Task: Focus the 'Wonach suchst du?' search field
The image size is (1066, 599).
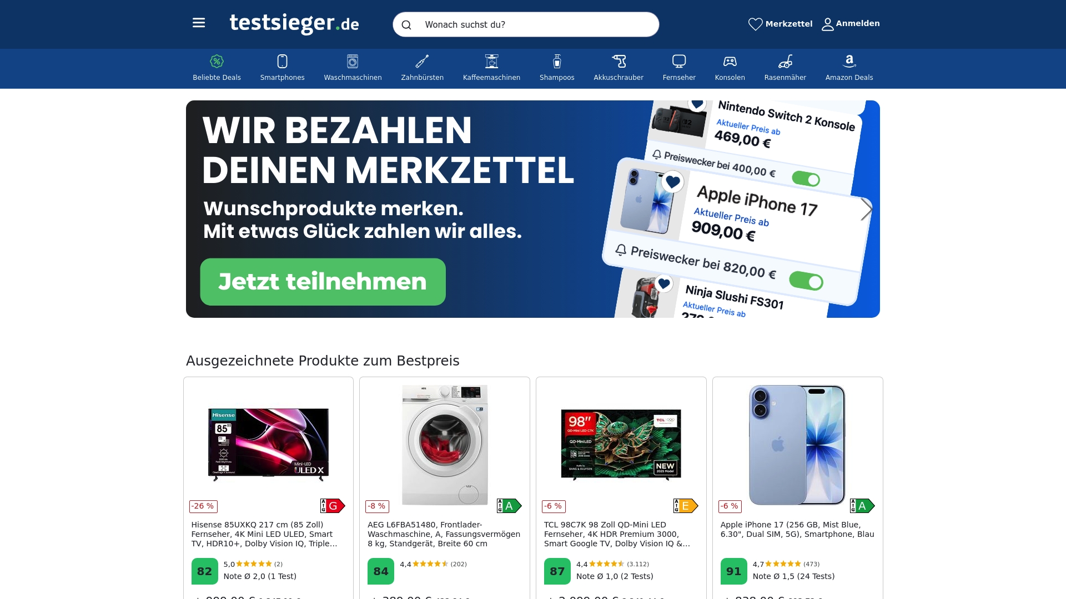Action: coord(526,24)
